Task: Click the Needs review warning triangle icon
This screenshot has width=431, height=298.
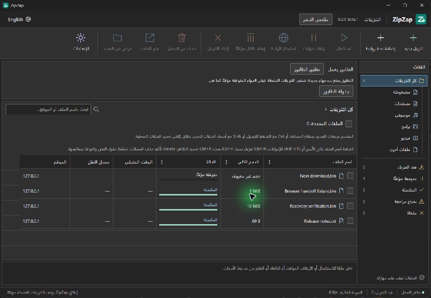Action: tap(422, 202)
